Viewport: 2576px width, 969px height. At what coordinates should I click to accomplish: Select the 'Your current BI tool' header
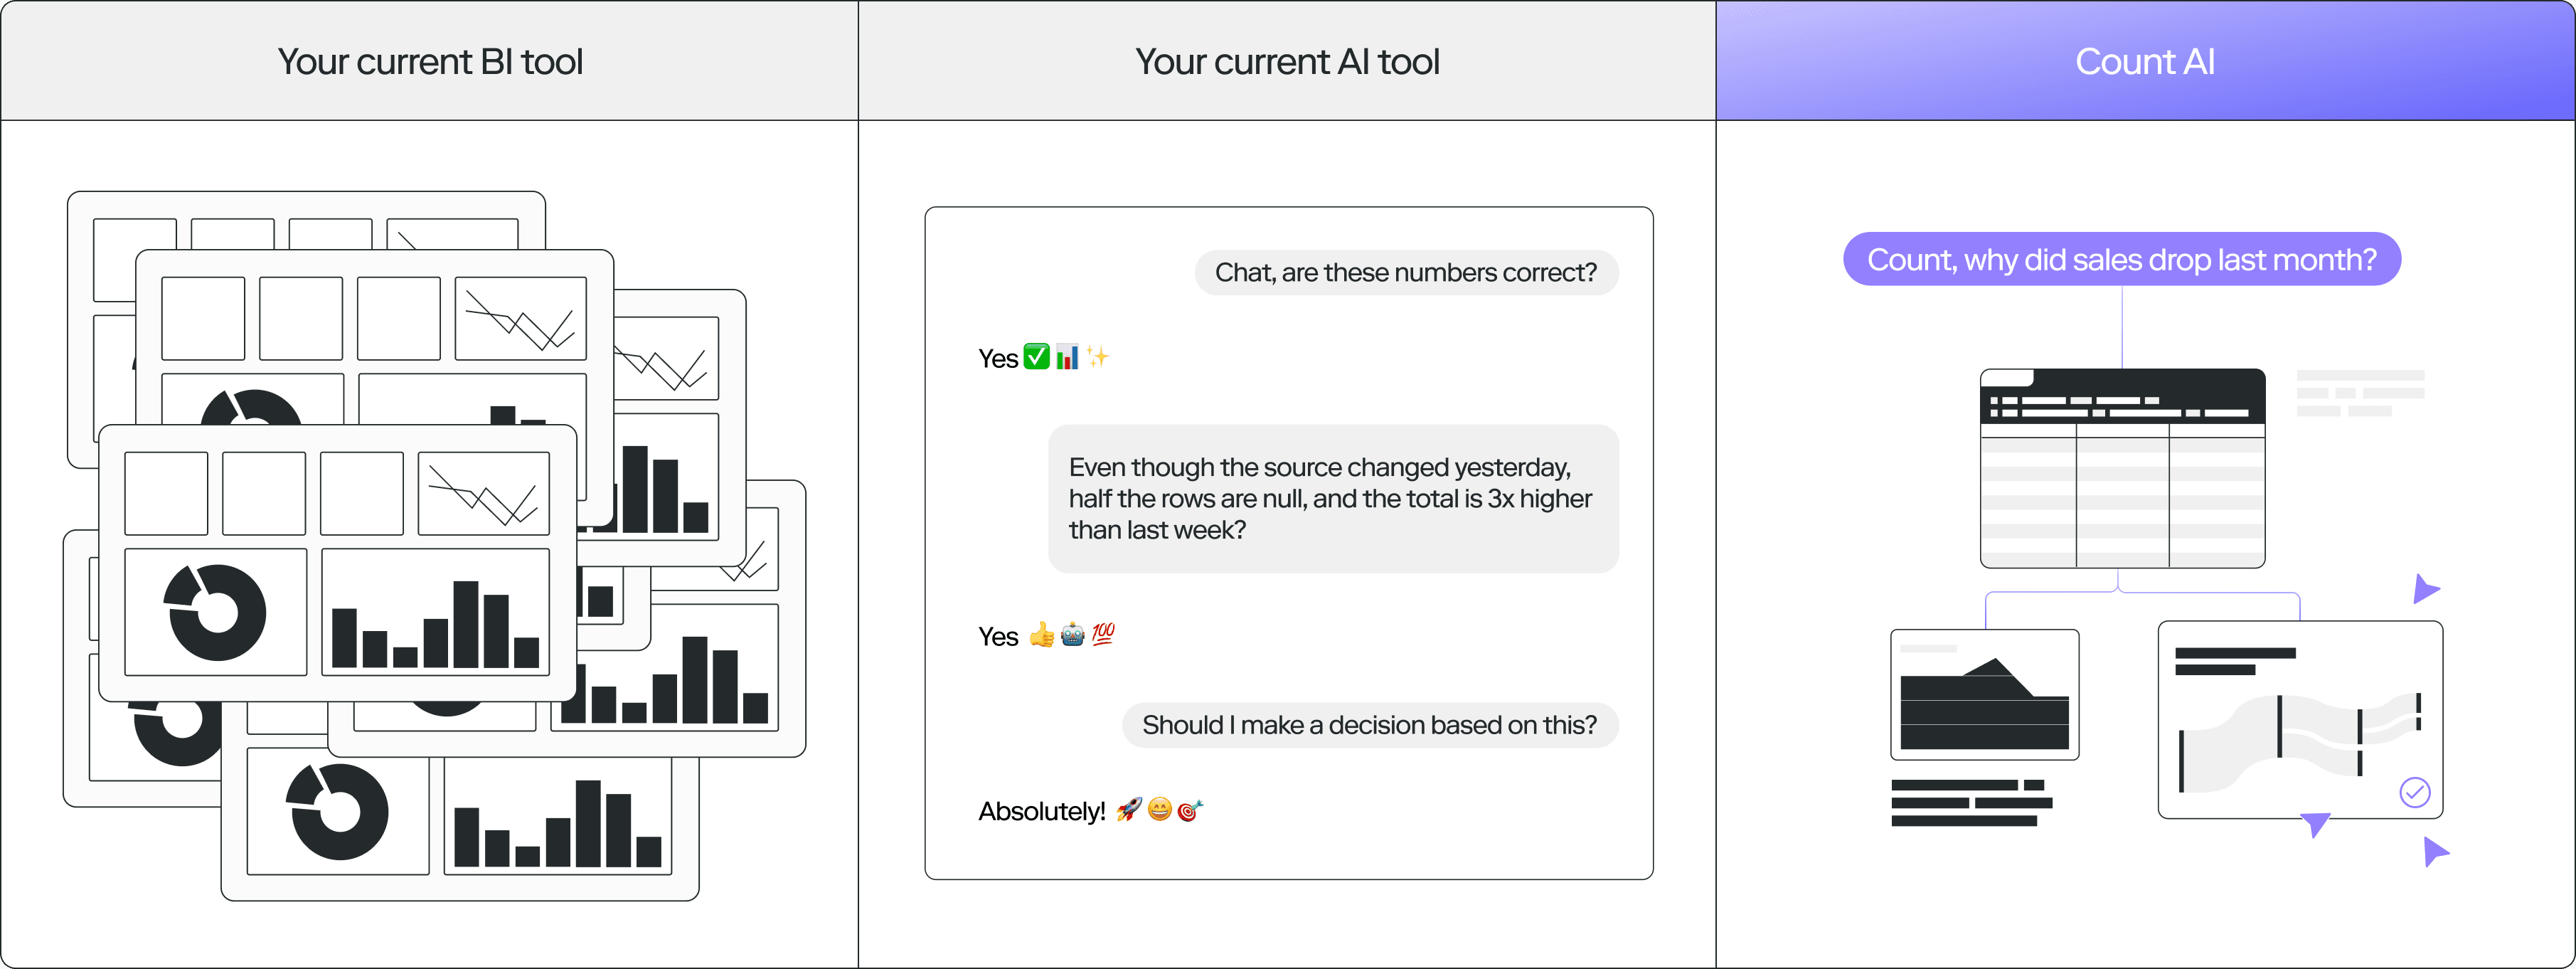pyautogui.click(x=430, y=62)
